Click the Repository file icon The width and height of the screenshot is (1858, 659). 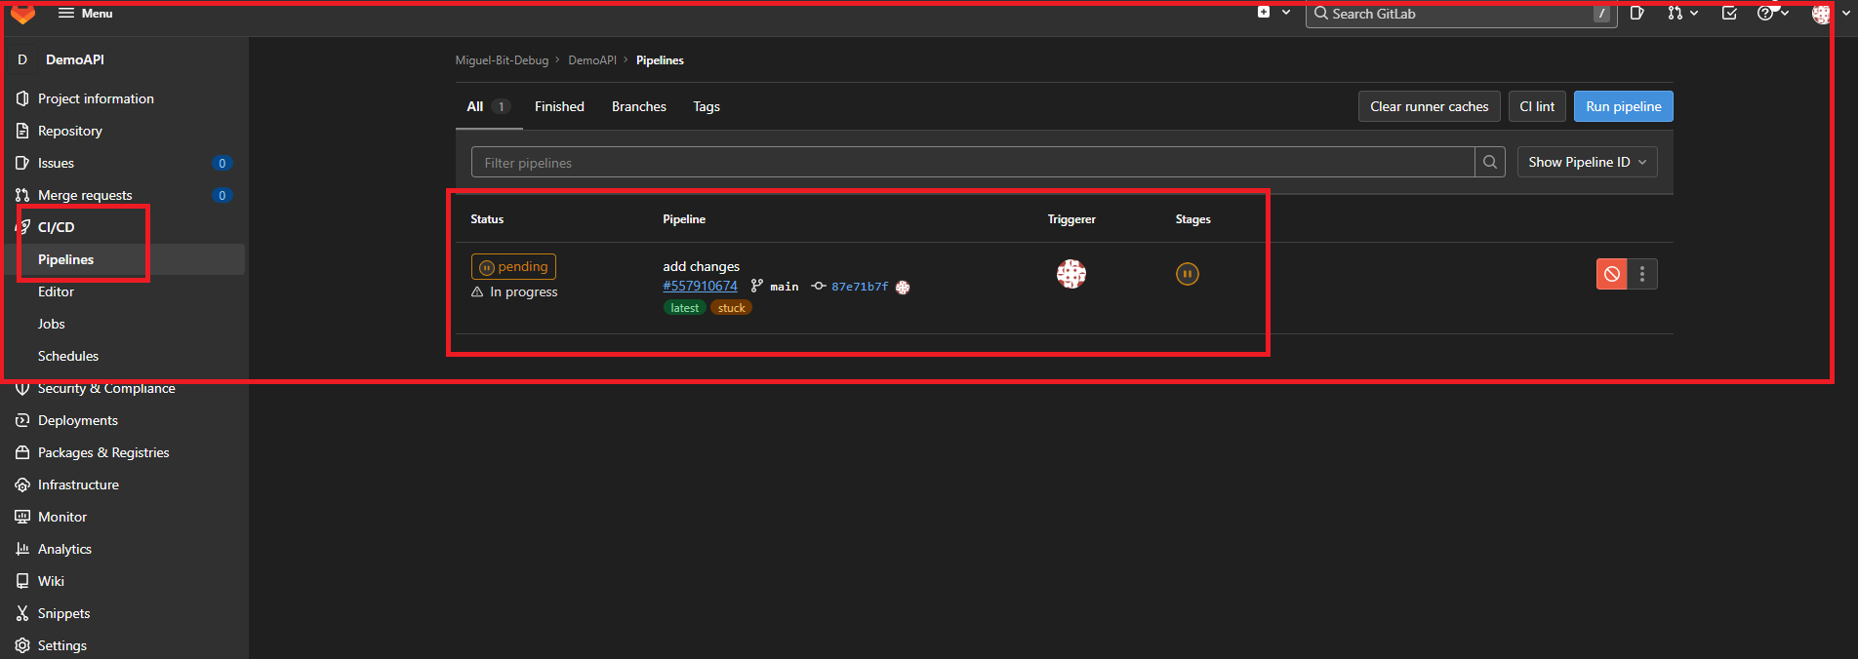click(x=22, y=131)
